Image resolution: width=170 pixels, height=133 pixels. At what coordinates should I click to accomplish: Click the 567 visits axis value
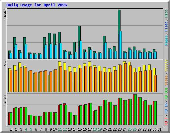coord(5,64)
